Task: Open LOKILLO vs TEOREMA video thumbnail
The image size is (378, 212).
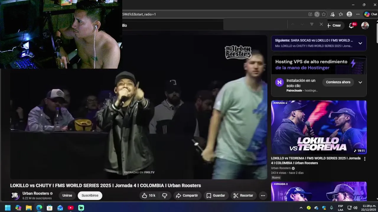Action: coord(319,127)
